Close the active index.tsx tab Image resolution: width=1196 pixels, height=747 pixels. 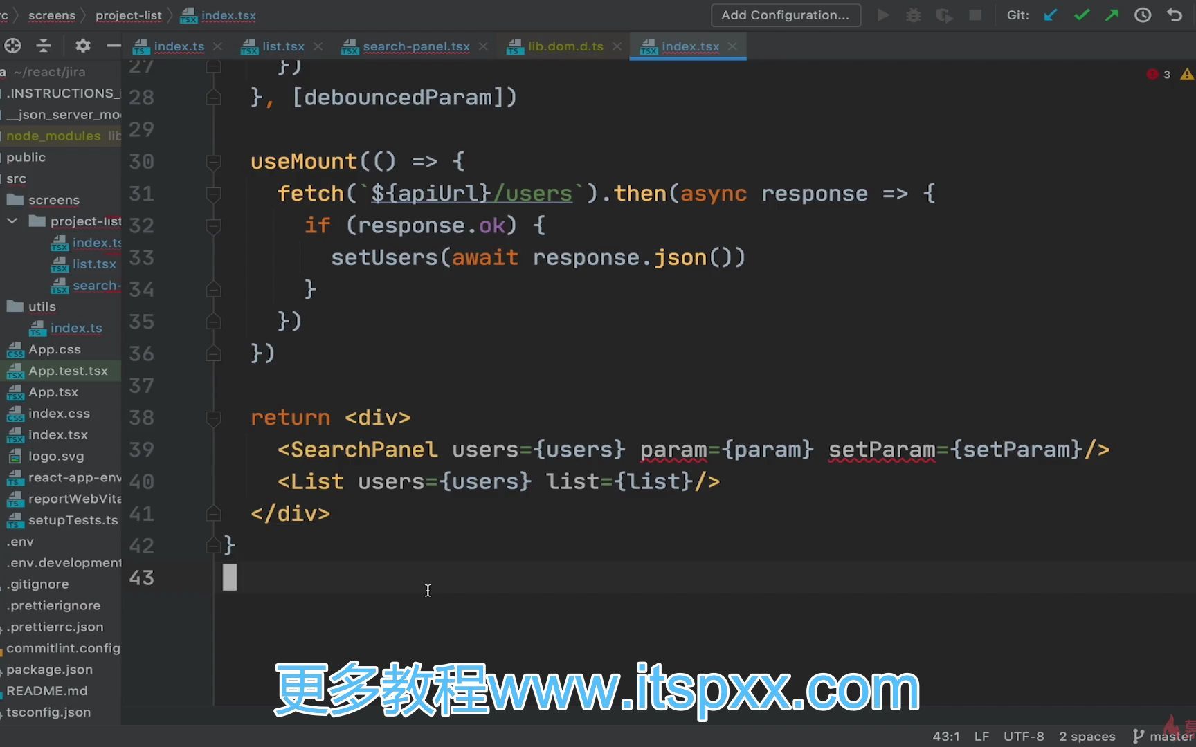(x=732, y=46)
